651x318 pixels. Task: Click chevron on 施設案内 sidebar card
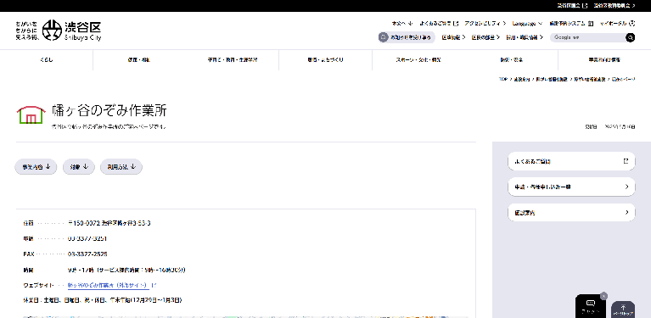[x=627, y=213]
